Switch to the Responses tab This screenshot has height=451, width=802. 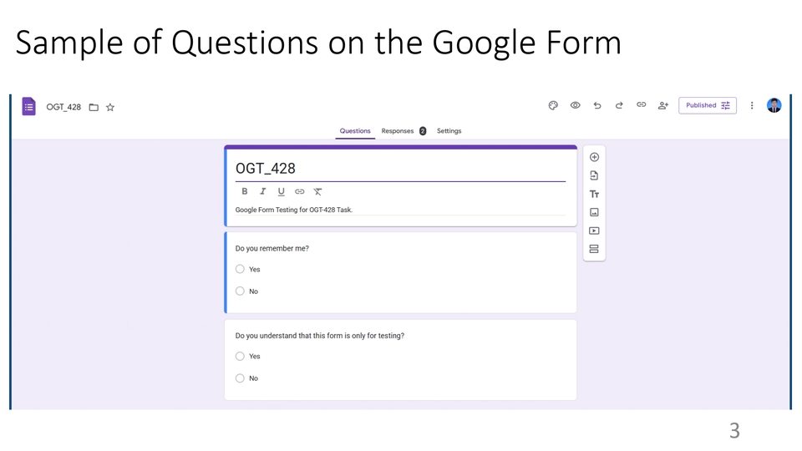tap(398, 131)
